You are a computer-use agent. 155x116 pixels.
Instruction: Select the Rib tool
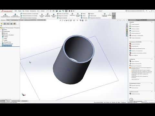(x=83, y=14)
